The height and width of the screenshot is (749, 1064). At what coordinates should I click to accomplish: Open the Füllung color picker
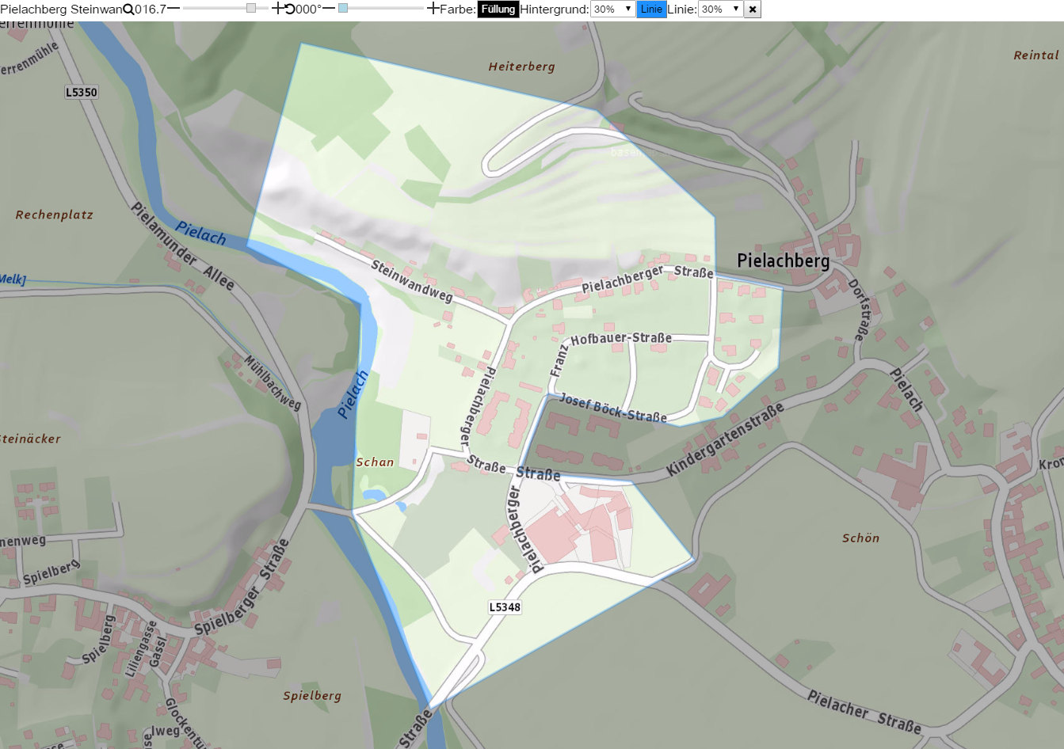pos(498,10)
